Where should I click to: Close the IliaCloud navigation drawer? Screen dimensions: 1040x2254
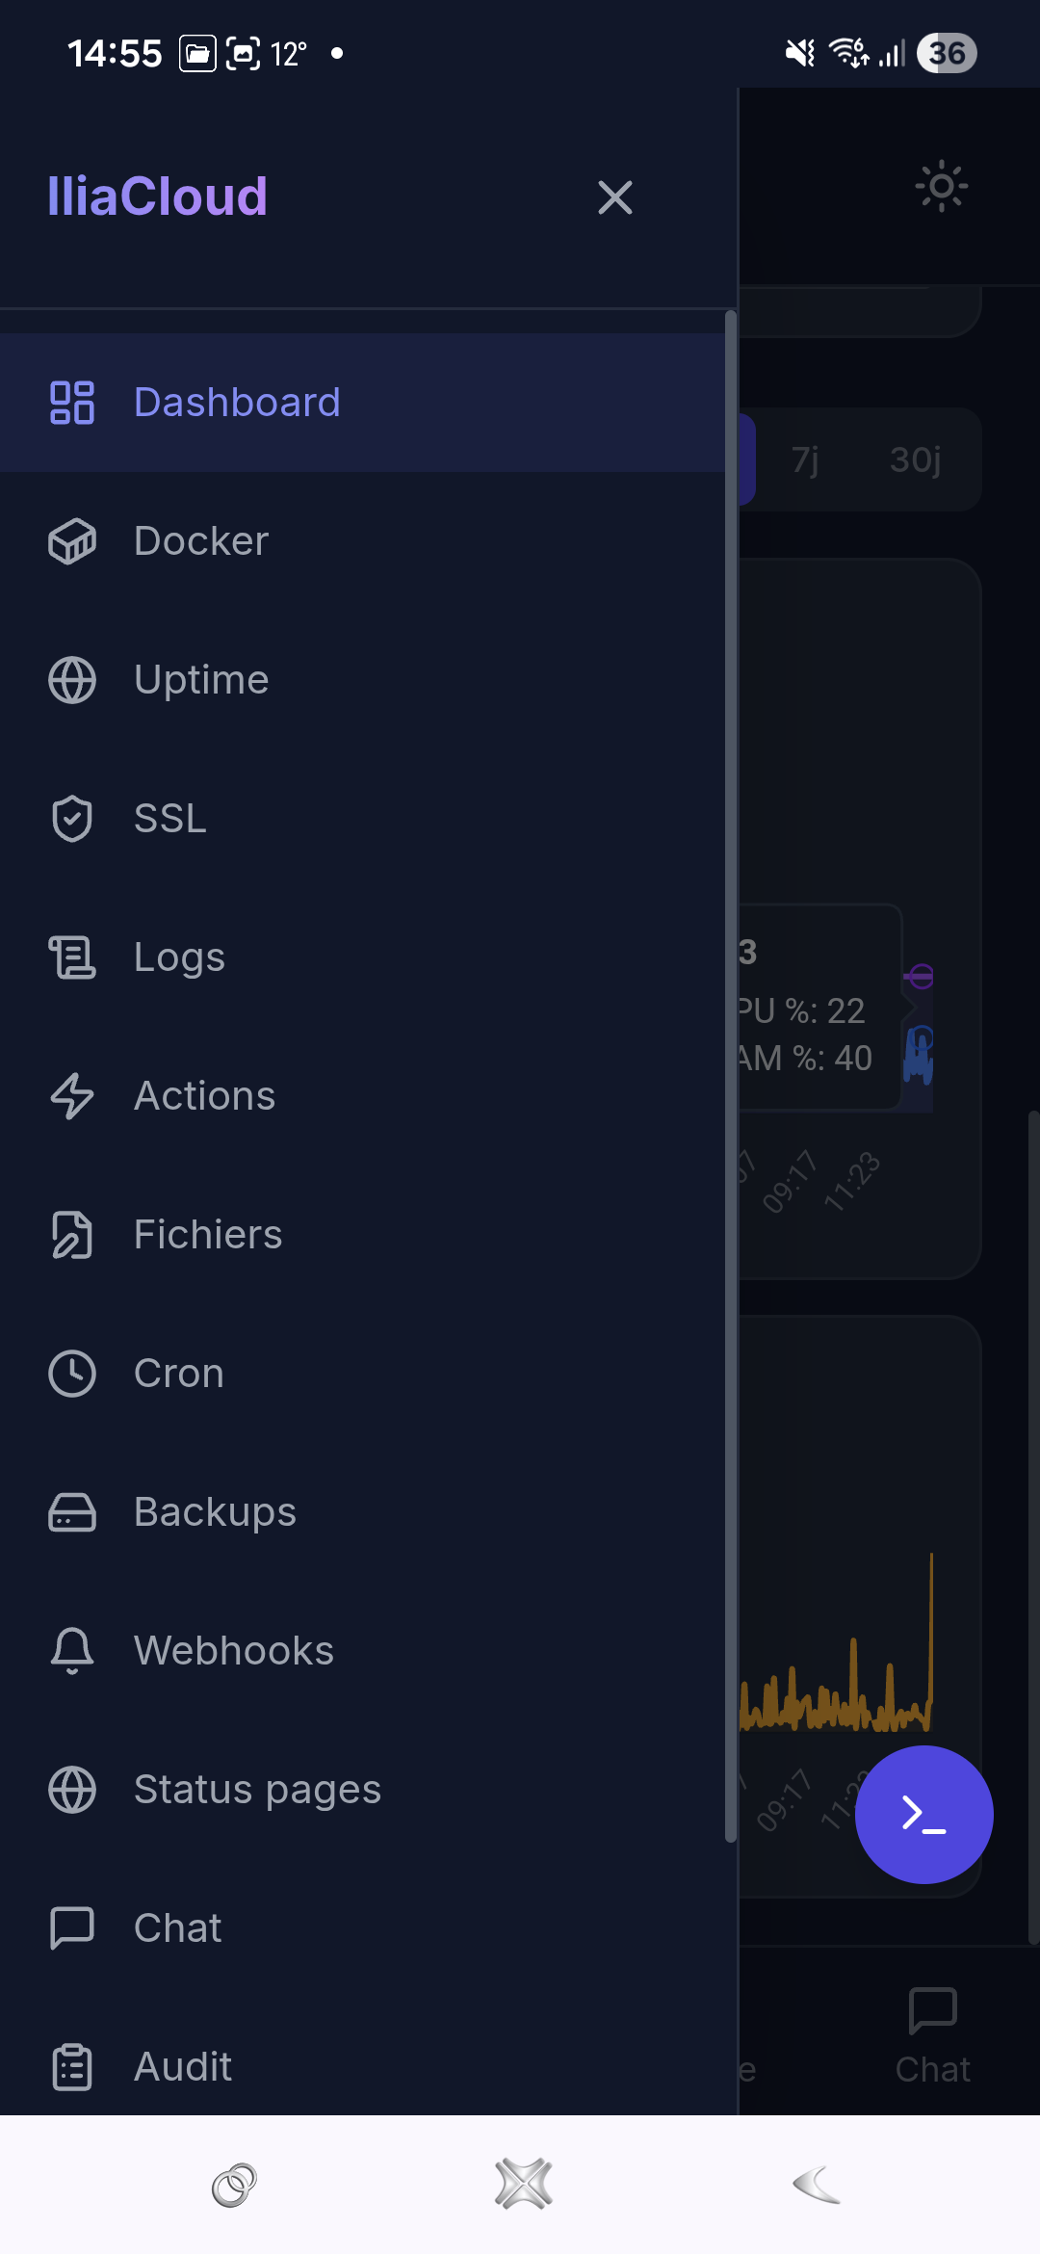(x=615, y=197)
